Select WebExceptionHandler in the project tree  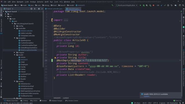29,50
